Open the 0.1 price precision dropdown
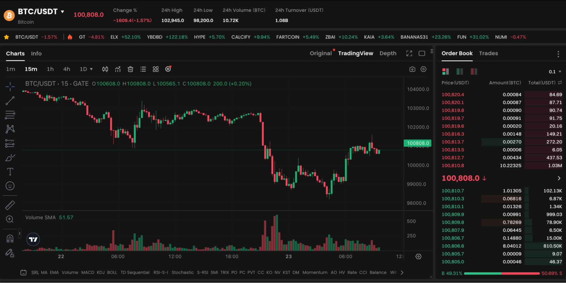The height and width of the screenshot is (283, 566). (x=555, y=72)
